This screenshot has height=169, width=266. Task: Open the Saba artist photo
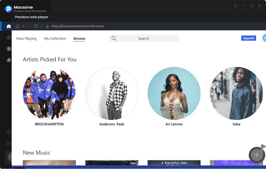click(236, 93)
